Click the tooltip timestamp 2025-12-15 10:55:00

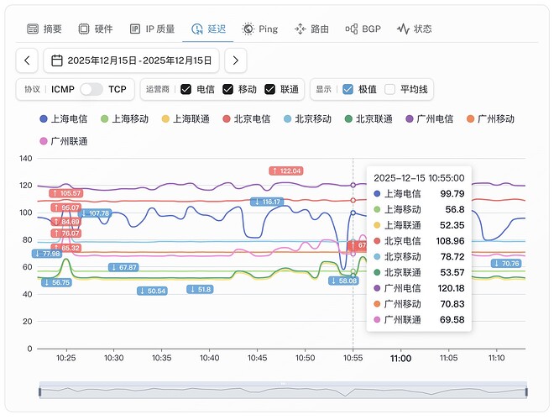[x=419, y=178]
